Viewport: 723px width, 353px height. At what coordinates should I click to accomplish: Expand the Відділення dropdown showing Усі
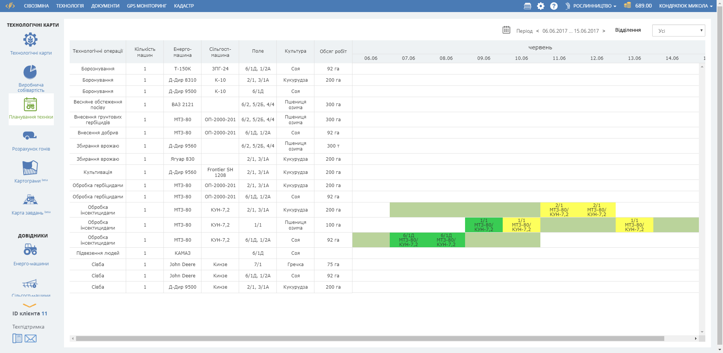(x=678, y=31)
